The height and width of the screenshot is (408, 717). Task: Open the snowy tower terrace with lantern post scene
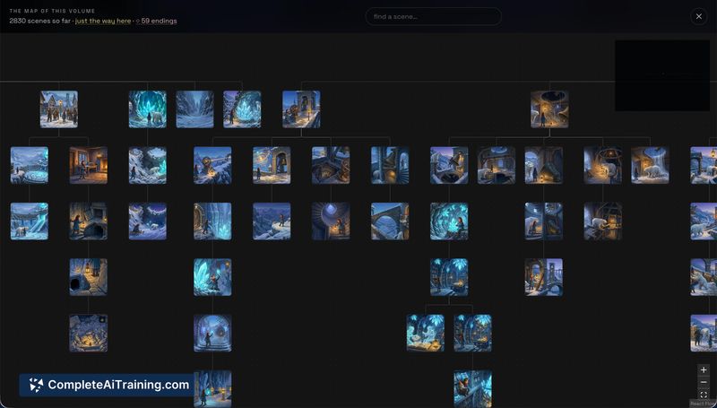tap(301, 109)
